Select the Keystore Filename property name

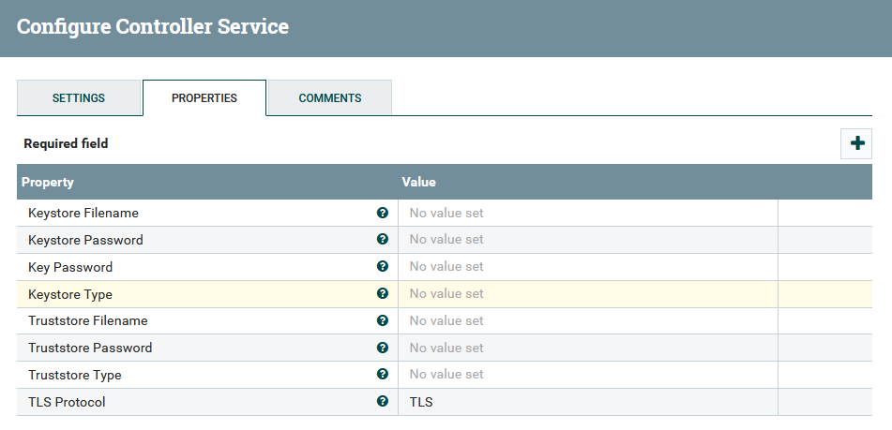tap(83, 213)
